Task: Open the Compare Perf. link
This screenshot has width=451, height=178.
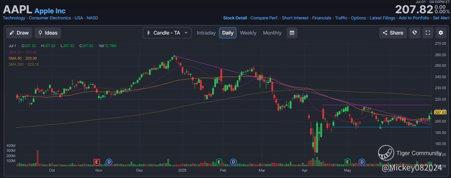Action: click(264, 18)
